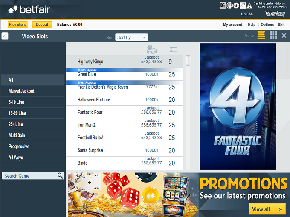290x217 pixels.
Task: Click the Exit link
Action: 281,25
